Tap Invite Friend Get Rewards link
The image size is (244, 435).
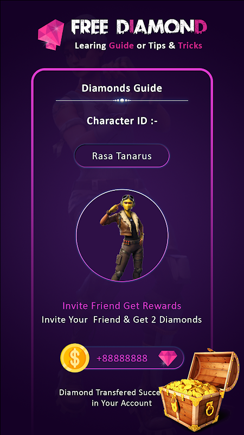(121, 306)
